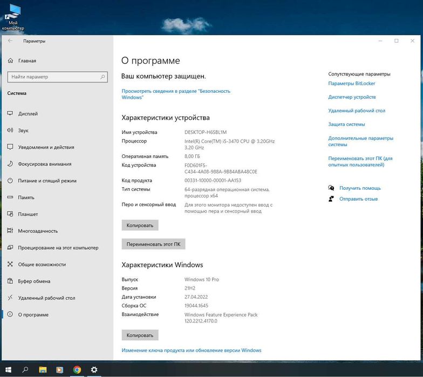Go to Главная settings page

click(27, 60)
